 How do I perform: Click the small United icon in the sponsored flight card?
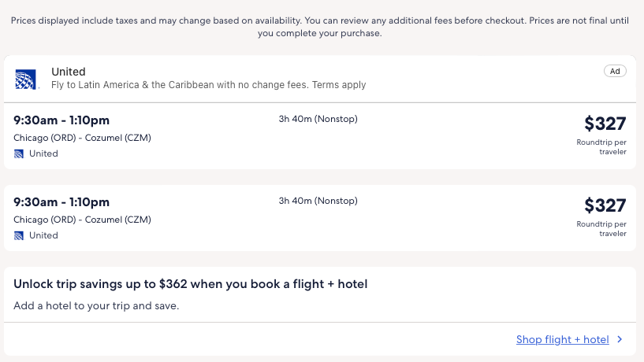coord(19,153)
